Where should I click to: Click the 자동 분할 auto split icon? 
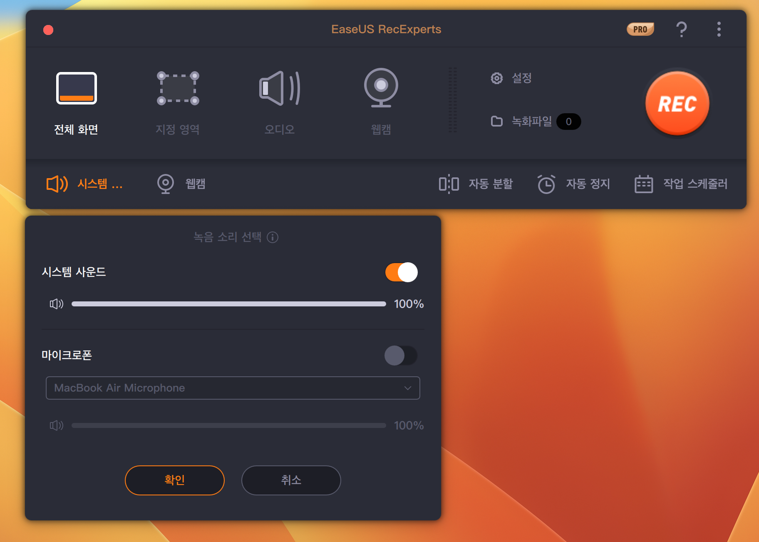(449, 184)
